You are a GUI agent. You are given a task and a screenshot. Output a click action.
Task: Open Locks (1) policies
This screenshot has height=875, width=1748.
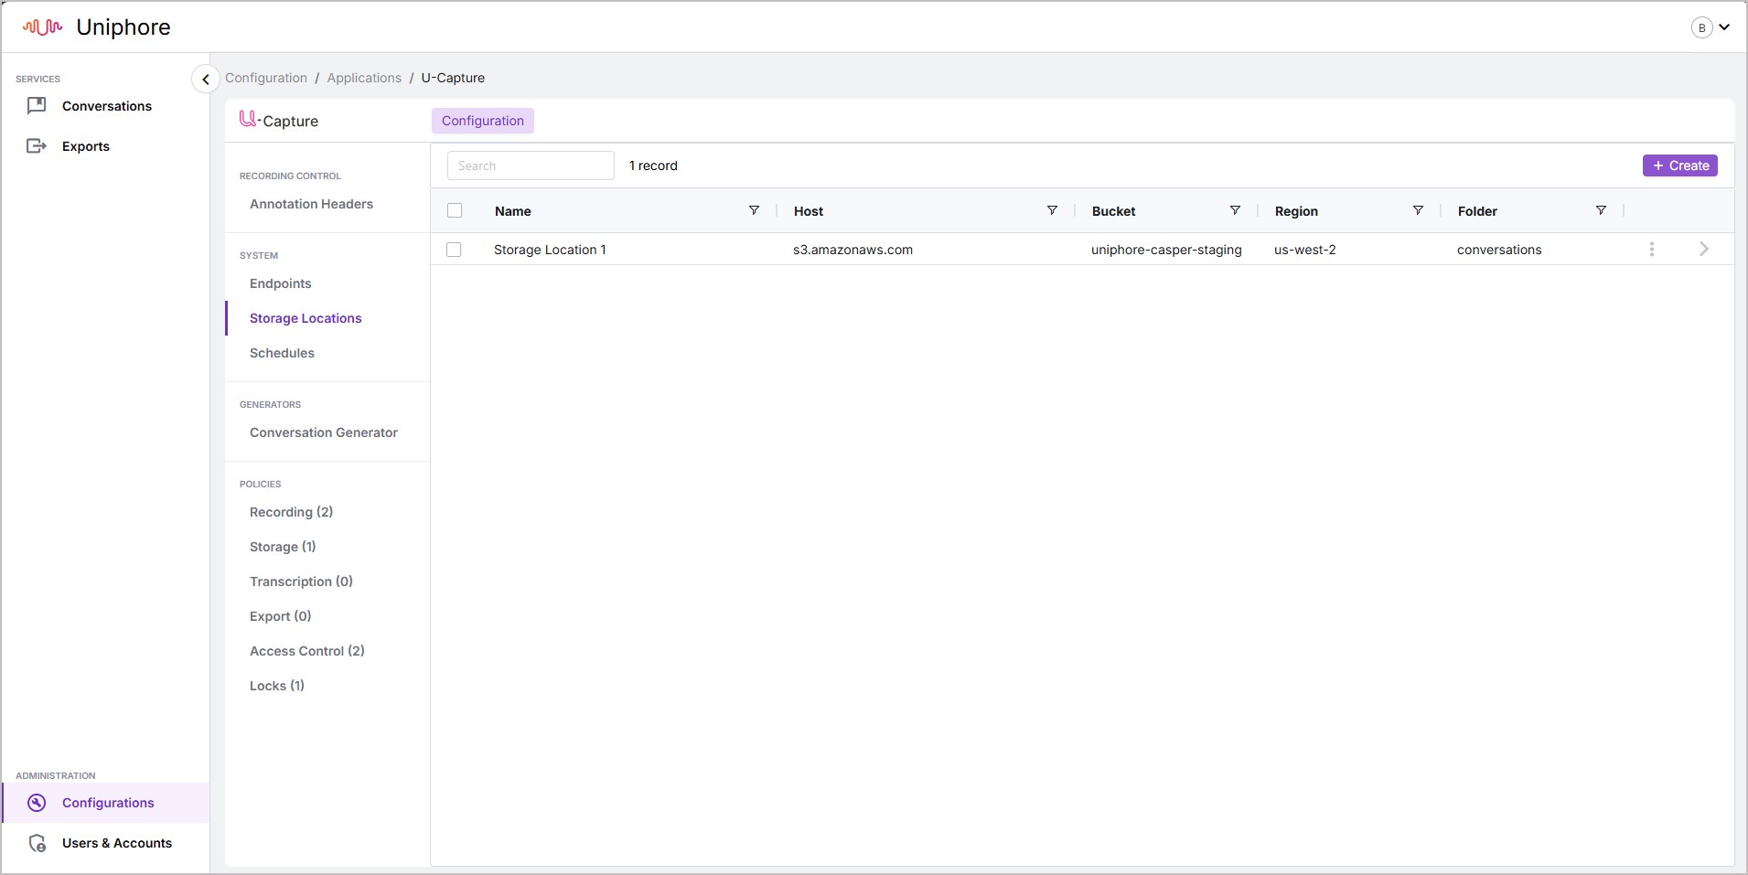(x=277, y=686)
